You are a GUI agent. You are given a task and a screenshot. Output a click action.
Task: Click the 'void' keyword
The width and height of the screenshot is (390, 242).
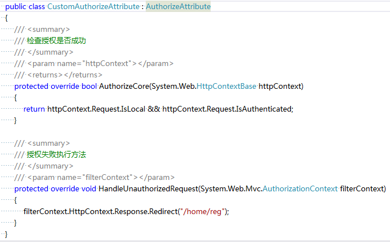(89, 189)
